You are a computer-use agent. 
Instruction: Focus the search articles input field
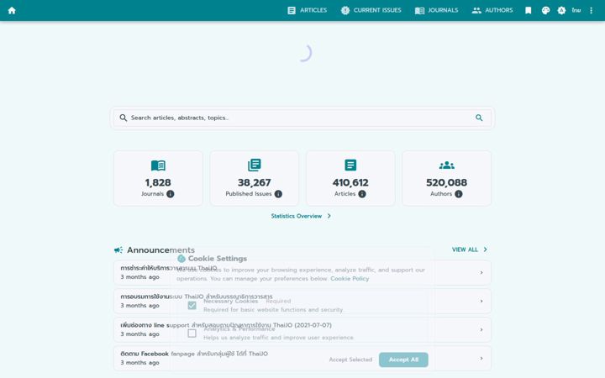coord(302,118)
